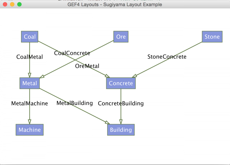Click the MetalBuilding edge label

pyautogui.click(x=75, y=103)
